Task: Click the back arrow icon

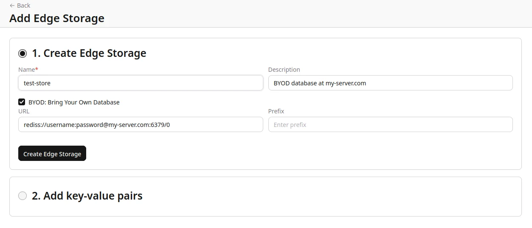Action: pos(12,6)
